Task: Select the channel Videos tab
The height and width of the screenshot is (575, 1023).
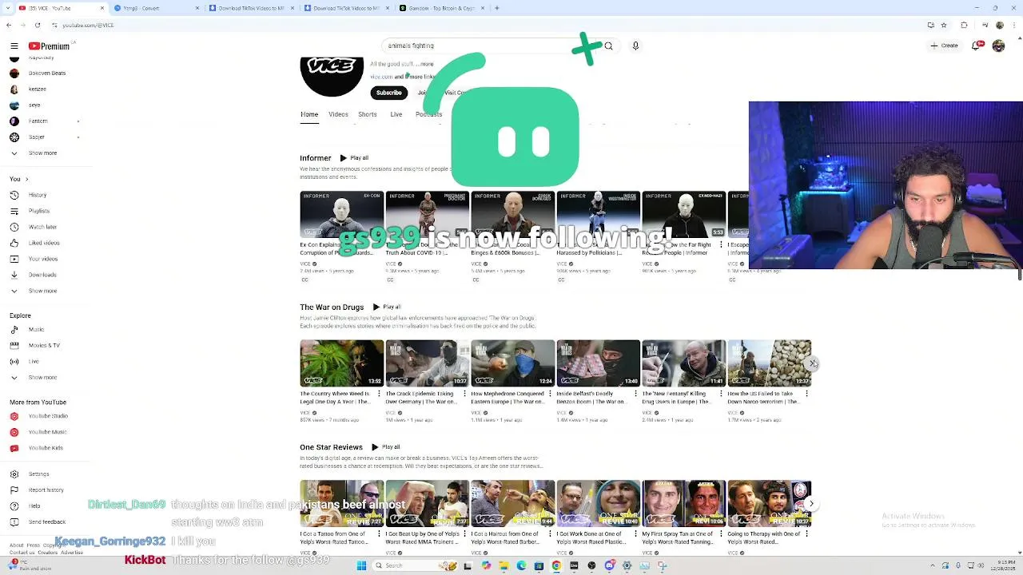Action: coord(338,114)
